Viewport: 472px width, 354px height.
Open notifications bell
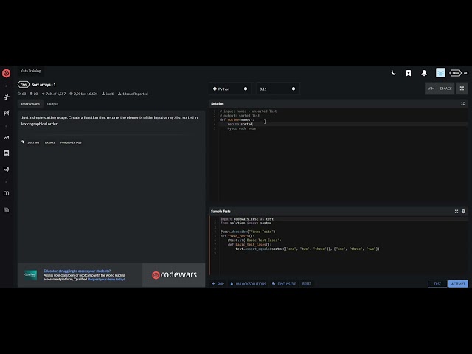tap(424, 73)
